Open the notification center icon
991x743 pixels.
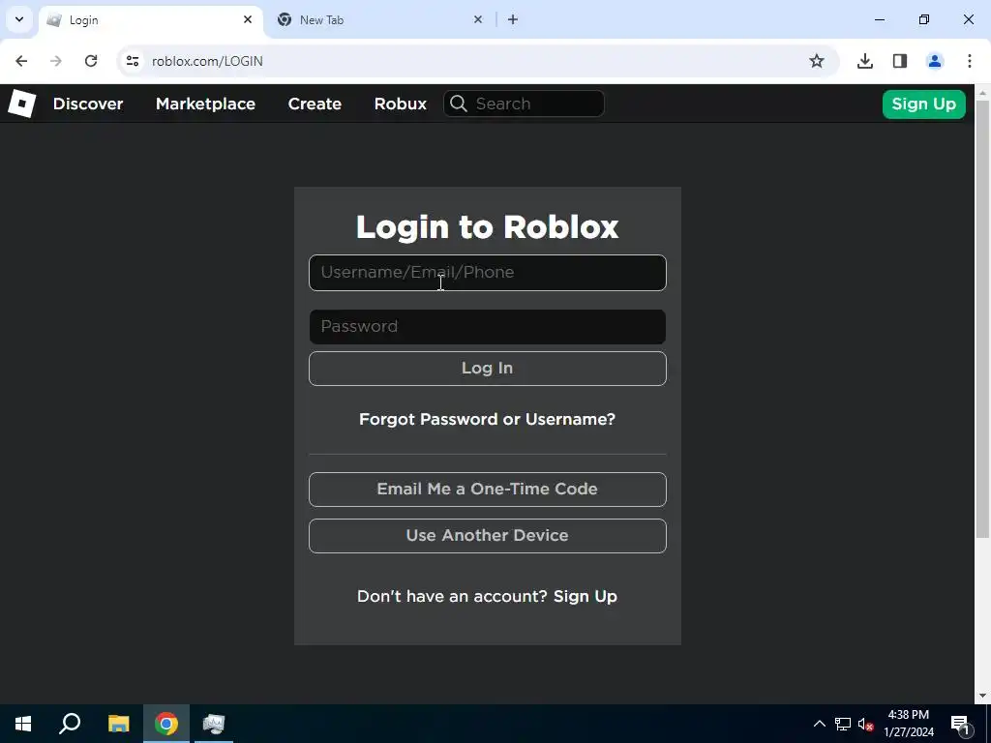tap(960, 724)
